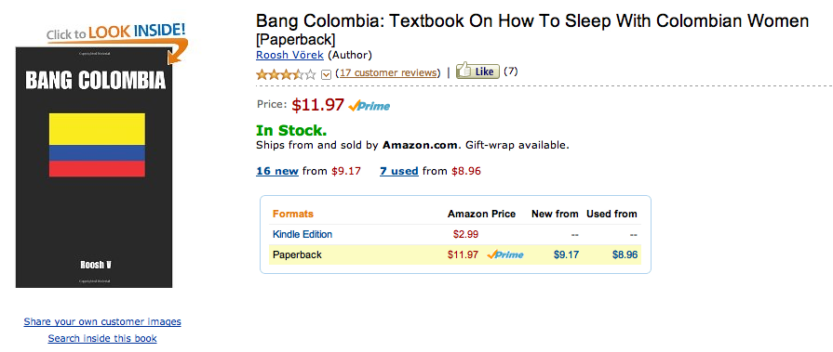Select the Paperback format row
833x352 pixels.
(x=455, y=255)
